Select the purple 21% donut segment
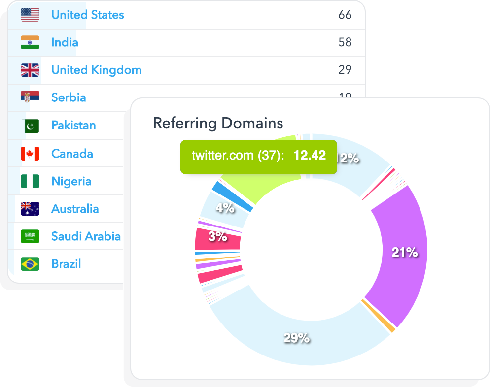The height and width of the screenshot is (387, 490). 402,251
